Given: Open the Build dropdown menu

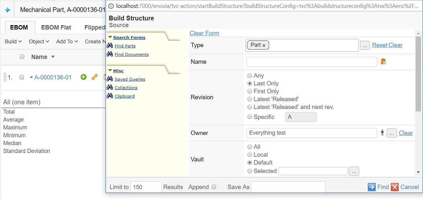Looking at the screenshot, I should point(13,42).
